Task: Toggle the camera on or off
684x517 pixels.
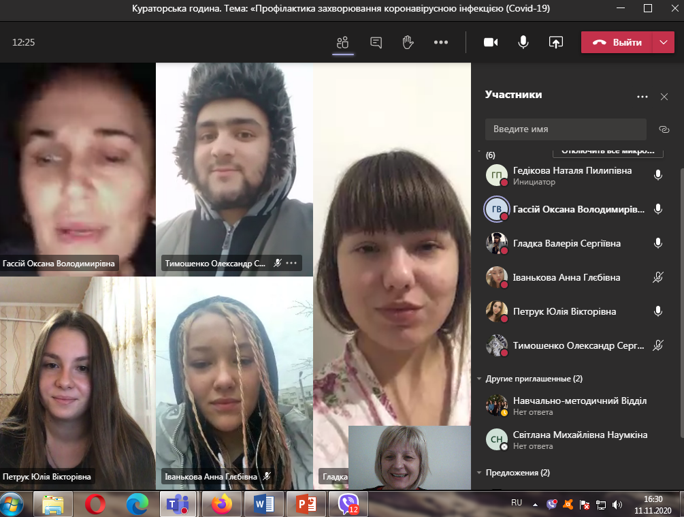Action: (x=491, y=42)
